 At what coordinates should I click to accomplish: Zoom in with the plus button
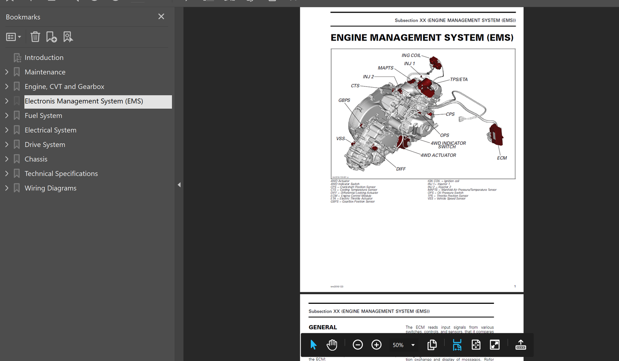click(x=376, y=345)
